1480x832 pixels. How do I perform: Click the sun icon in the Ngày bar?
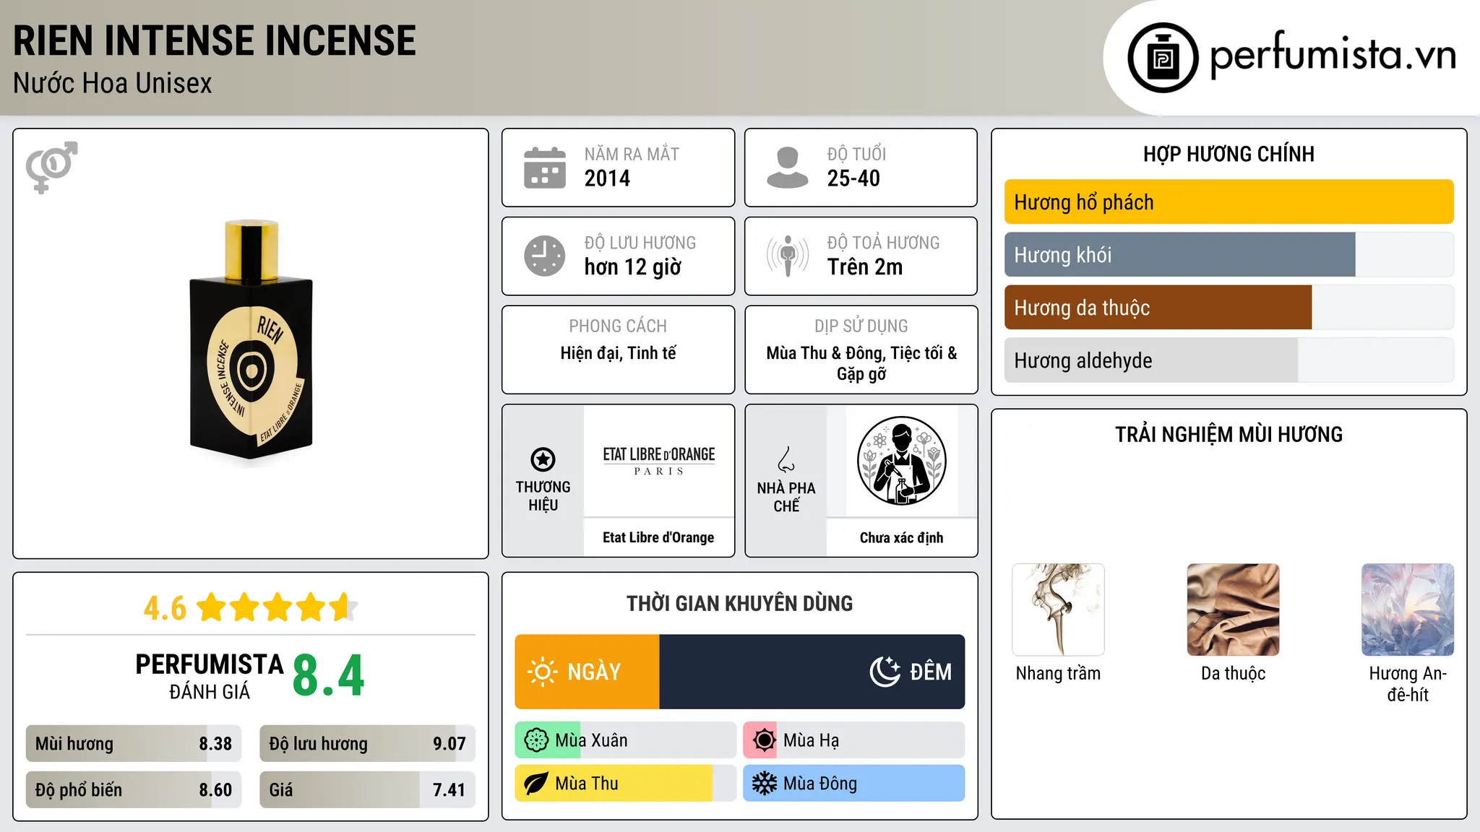pyautogui.click(x=542, y=672)
